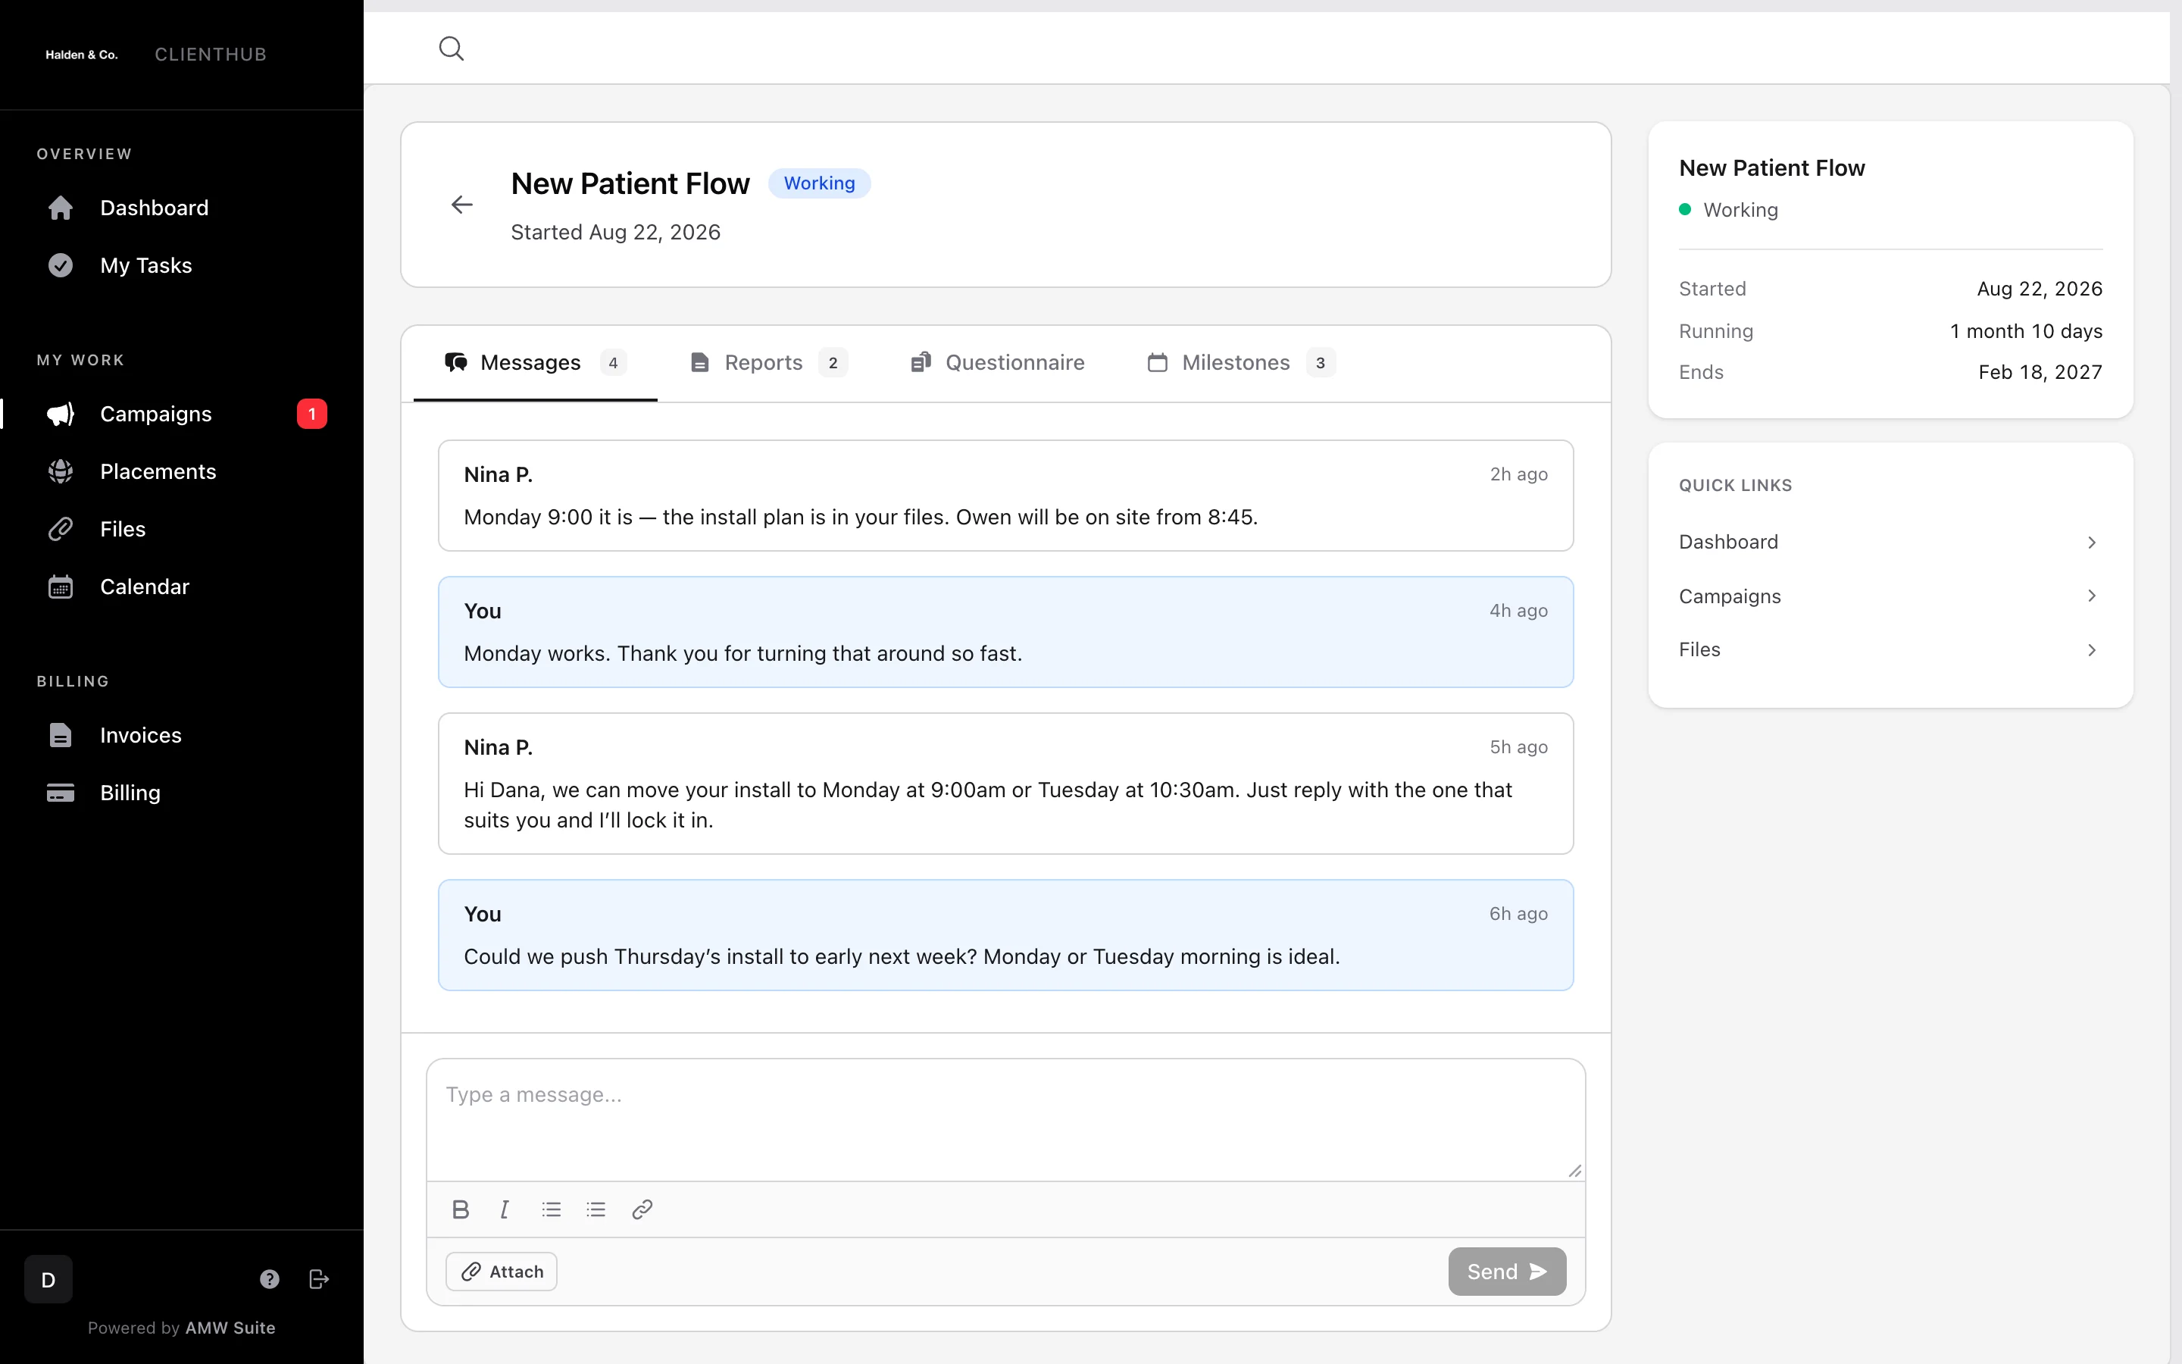Click the Halden & Co. logo

[x=81, y=54]
